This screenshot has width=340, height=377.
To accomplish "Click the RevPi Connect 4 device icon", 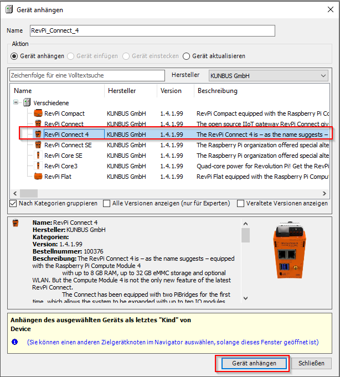I will pos(38,134).
